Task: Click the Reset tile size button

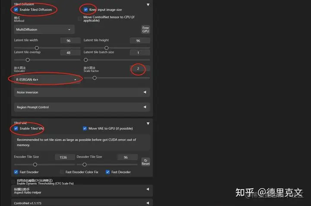Action: click(146, 162)
